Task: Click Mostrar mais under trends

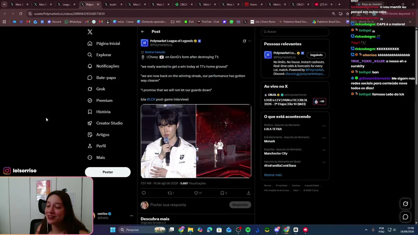Action: tap(273, 175)
